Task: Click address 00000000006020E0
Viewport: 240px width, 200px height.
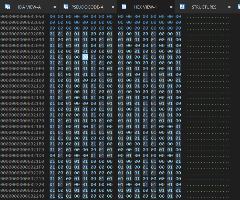Action: (22, 69)
